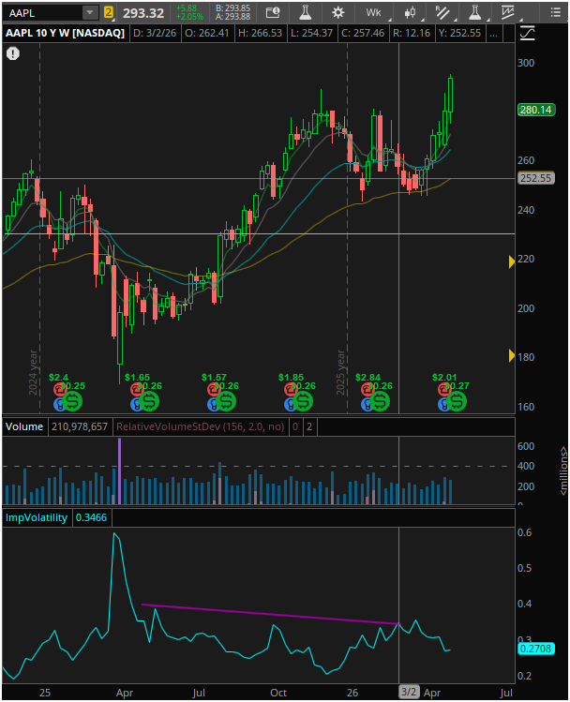This screenshot has height=702, width=570.
Task: Click the green dividend icon under $2.84
Action: pyautogui.click(x=380, y=401)
